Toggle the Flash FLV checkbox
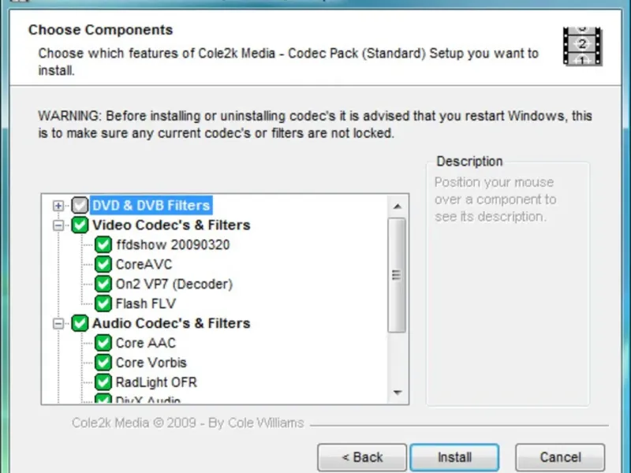631x473 pixels. 103,304
